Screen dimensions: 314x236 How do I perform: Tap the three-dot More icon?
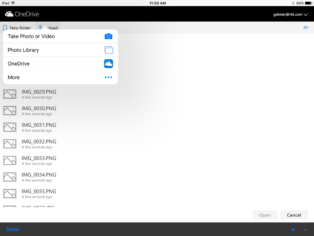coord(108,77)
